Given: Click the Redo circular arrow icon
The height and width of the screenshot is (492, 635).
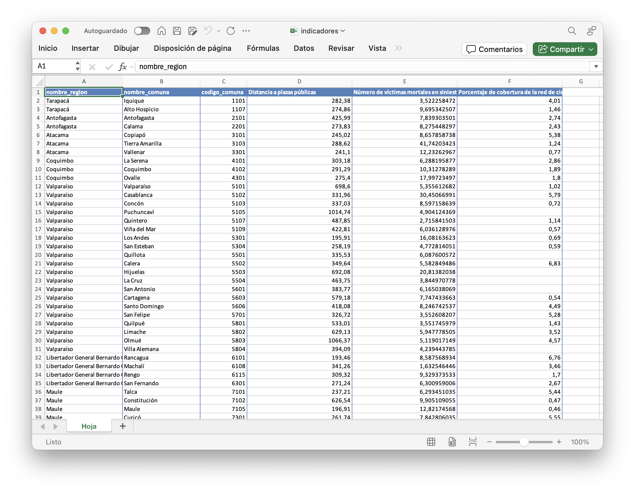Looking at the screenshot, I should tap(231, 31).
